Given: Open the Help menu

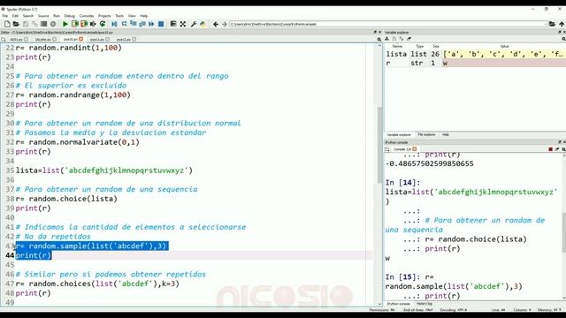Looking at the screenshot, I should click(x=143, y=16).
